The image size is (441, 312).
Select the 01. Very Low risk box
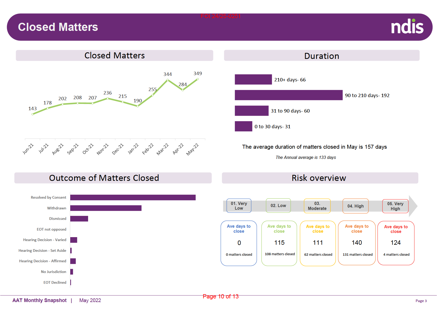pyautogui.click(x=239, y=206)
